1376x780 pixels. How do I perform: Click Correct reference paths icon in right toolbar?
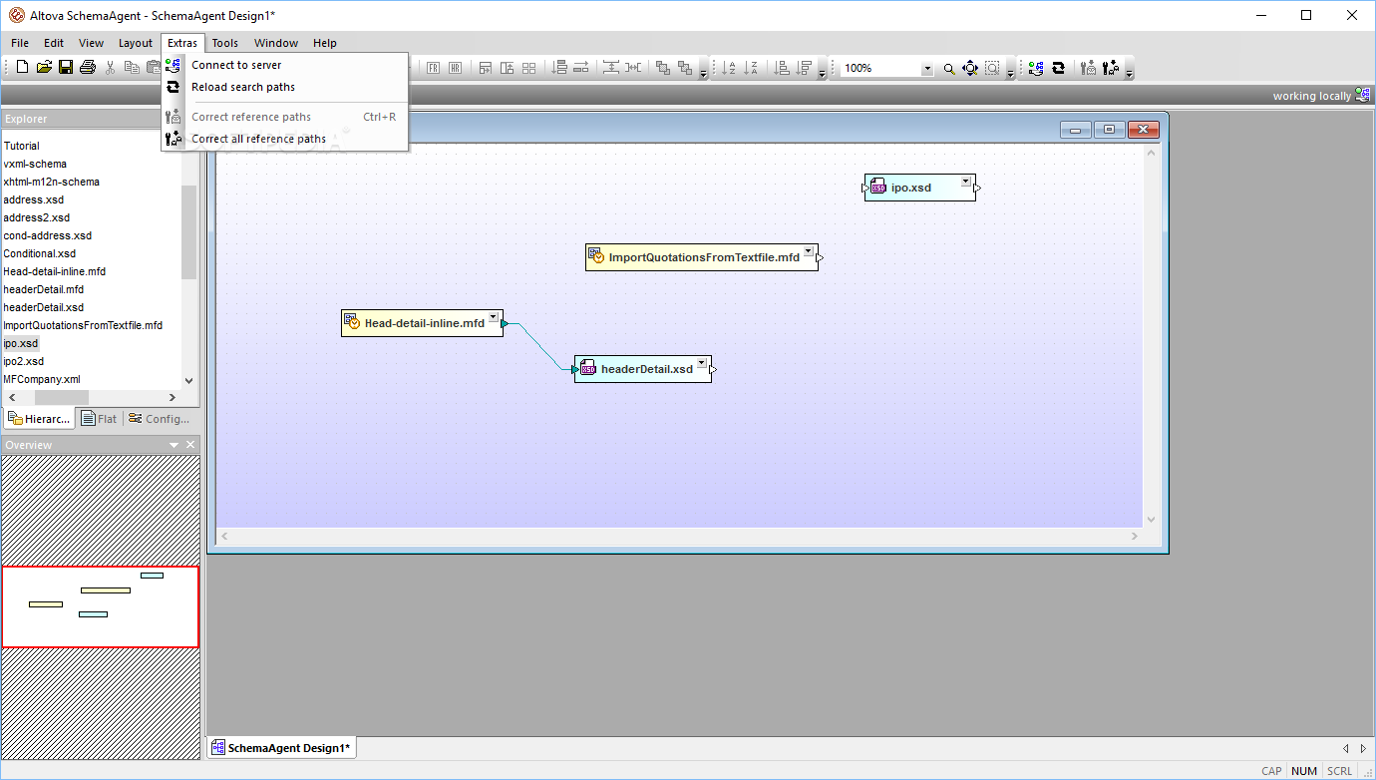click(x=1088, y=68)
